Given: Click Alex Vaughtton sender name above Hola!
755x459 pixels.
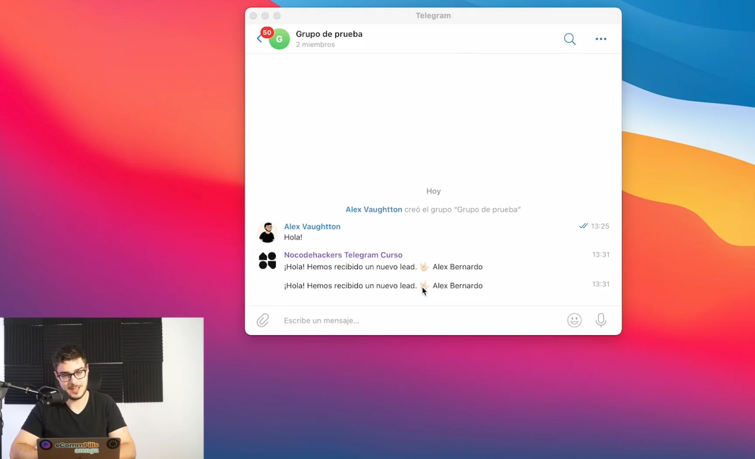Looking at the screenshot, I should click(x=312, y=226).
